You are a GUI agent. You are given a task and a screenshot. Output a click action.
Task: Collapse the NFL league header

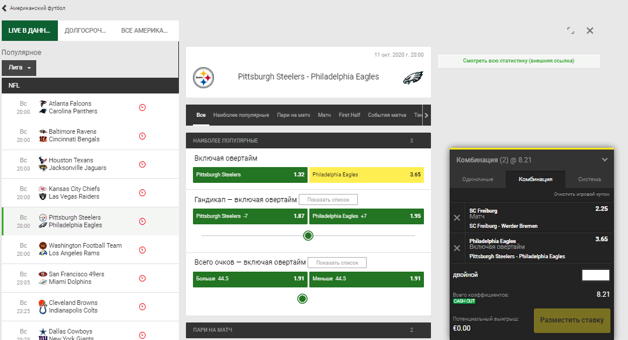click(90, 86)
